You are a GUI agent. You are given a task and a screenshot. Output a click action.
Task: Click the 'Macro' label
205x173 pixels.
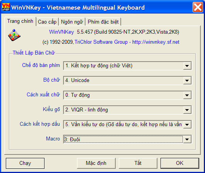(53, 139)
